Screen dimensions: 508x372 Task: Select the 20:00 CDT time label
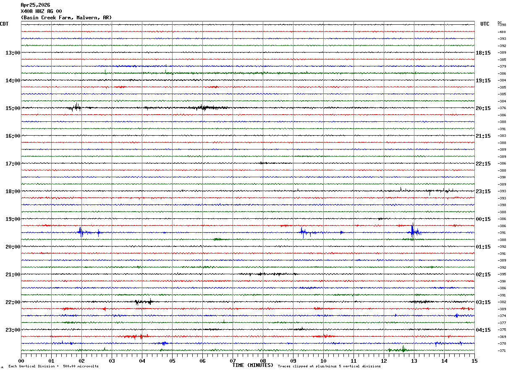(13, 247)
